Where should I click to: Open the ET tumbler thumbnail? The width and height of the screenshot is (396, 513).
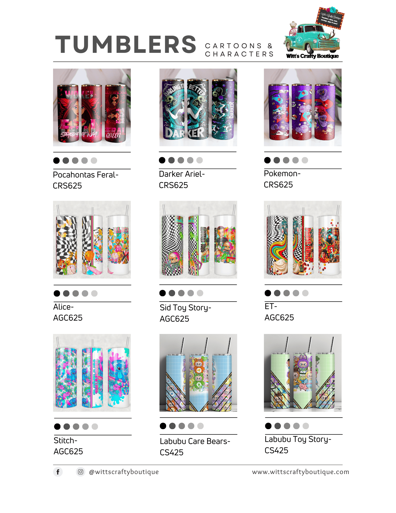point(303,240)
